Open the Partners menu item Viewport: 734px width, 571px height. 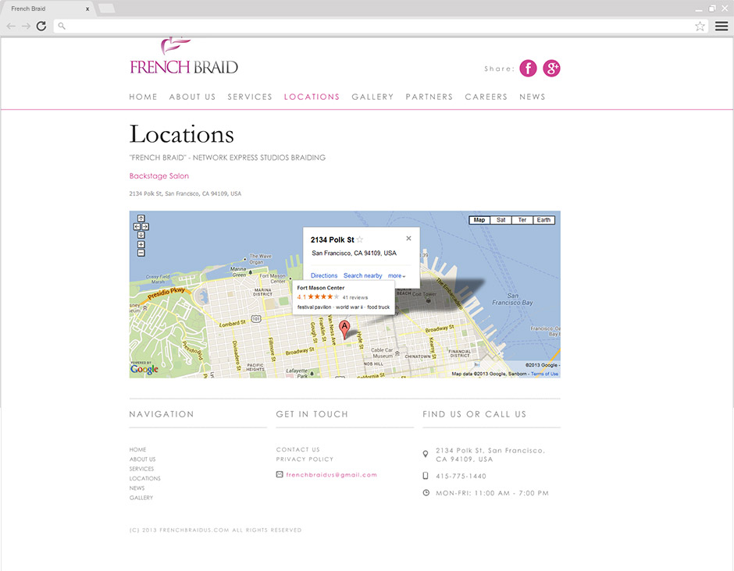pos(429,97)
